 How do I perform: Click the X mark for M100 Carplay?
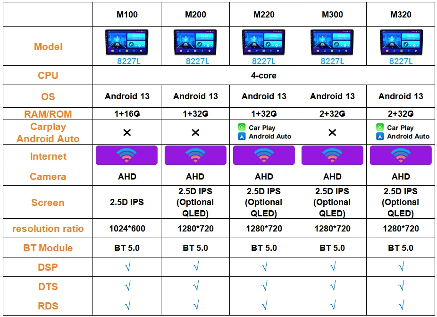point(127,133)
